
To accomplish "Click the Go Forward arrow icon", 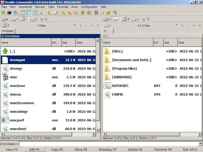I will 56,13.
